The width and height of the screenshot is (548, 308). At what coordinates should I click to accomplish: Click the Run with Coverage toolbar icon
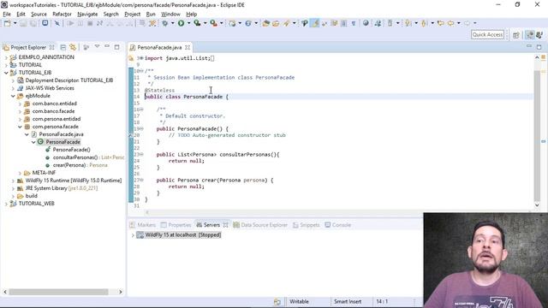coord(197,23)
